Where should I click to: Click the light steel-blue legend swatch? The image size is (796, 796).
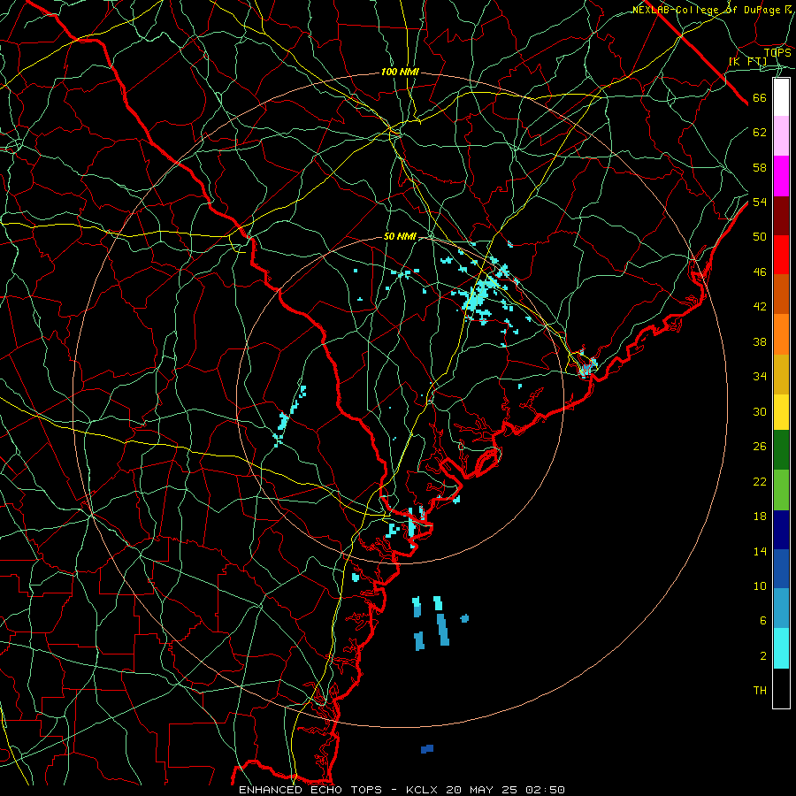click(781, 608)
